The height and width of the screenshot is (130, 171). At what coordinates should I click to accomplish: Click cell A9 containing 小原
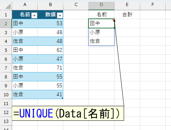coord(25,86)
